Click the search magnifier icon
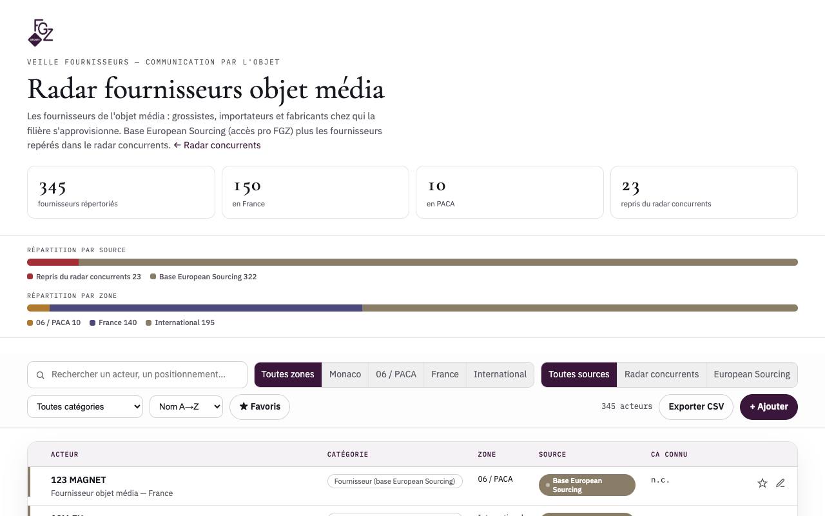The width and height of the screenshot is (825, 516). [x=41, y=375]
